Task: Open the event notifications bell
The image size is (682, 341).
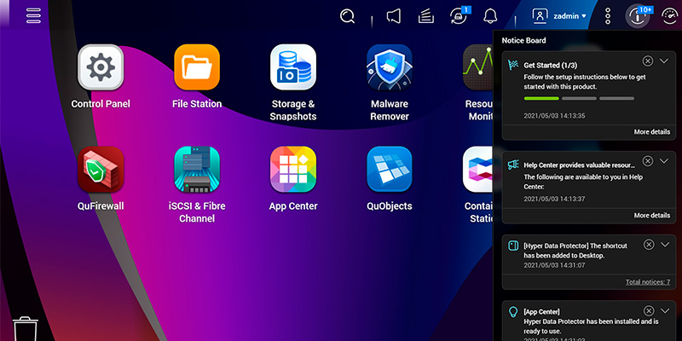Action: click(490, 16)
